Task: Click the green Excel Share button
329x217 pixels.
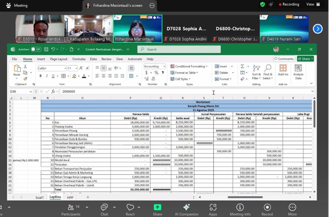Action: [x=305, y=59]
